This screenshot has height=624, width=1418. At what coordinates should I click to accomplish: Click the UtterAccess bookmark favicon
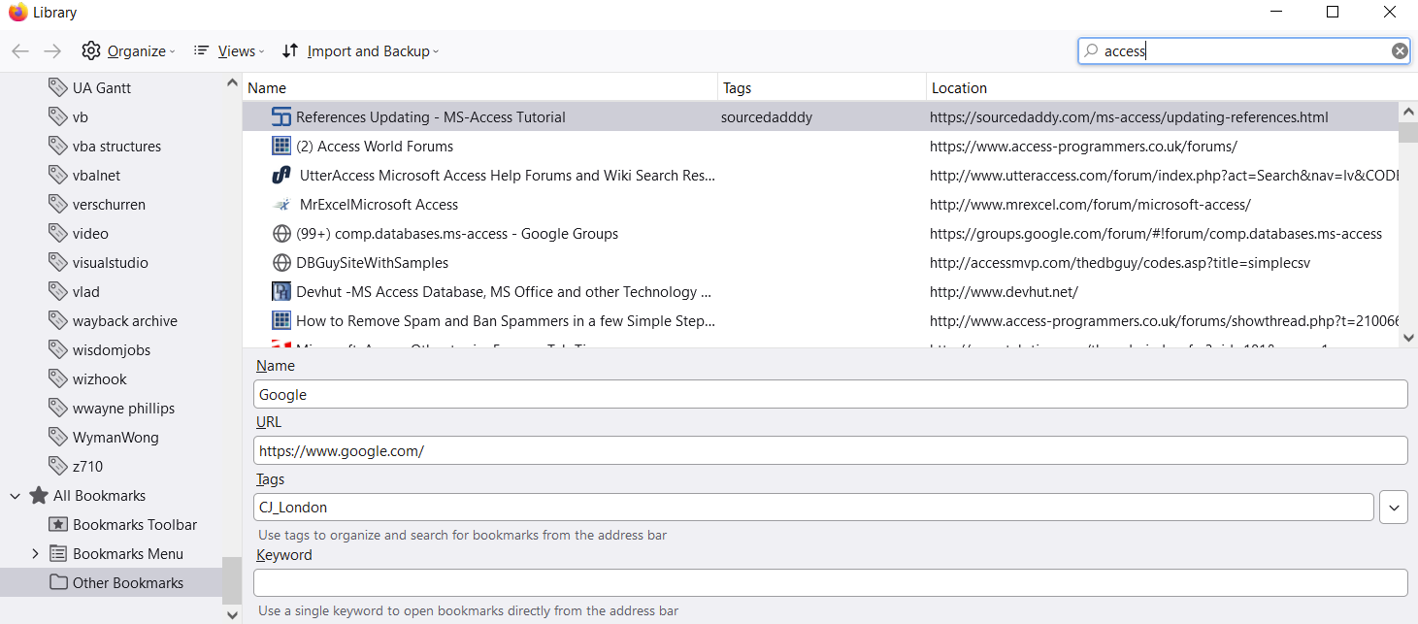[x=281, y=176]
